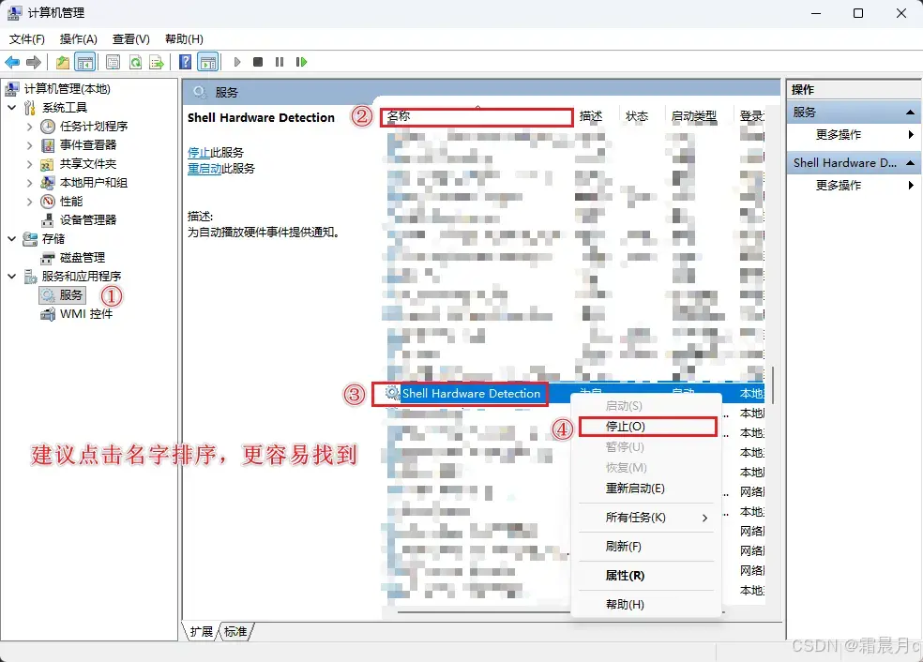
Task: Collapse the 存储 tree node
Action: coord(12,239)
